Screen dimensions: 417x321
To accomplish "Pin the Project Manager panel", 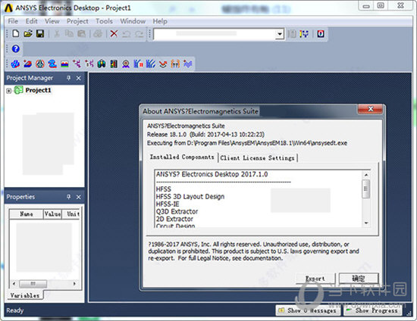I will pos(68,78).
